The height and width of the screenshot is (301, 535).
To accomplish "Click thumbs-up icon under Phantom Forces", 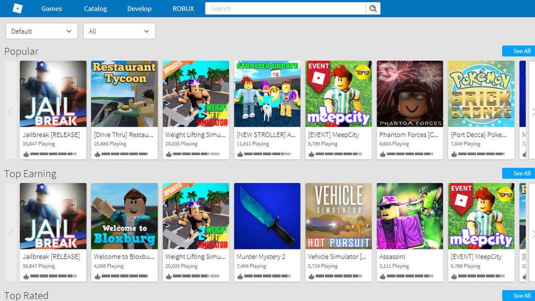I will [x=383, y=155].
